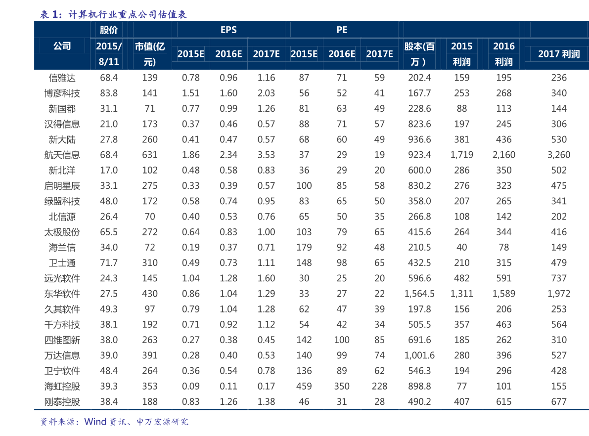589x436 pixels.
Task: Click 海兰信 2015E PE value 179
Action: (x=304, y=247)
